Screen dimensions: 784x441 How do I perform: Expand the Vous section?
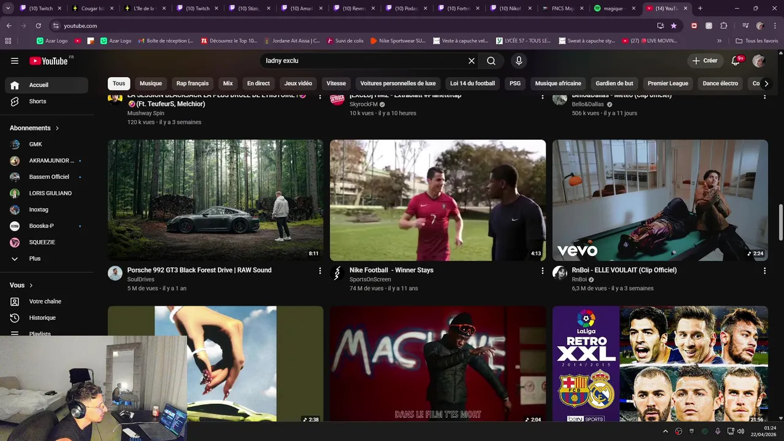click(21, 285)
